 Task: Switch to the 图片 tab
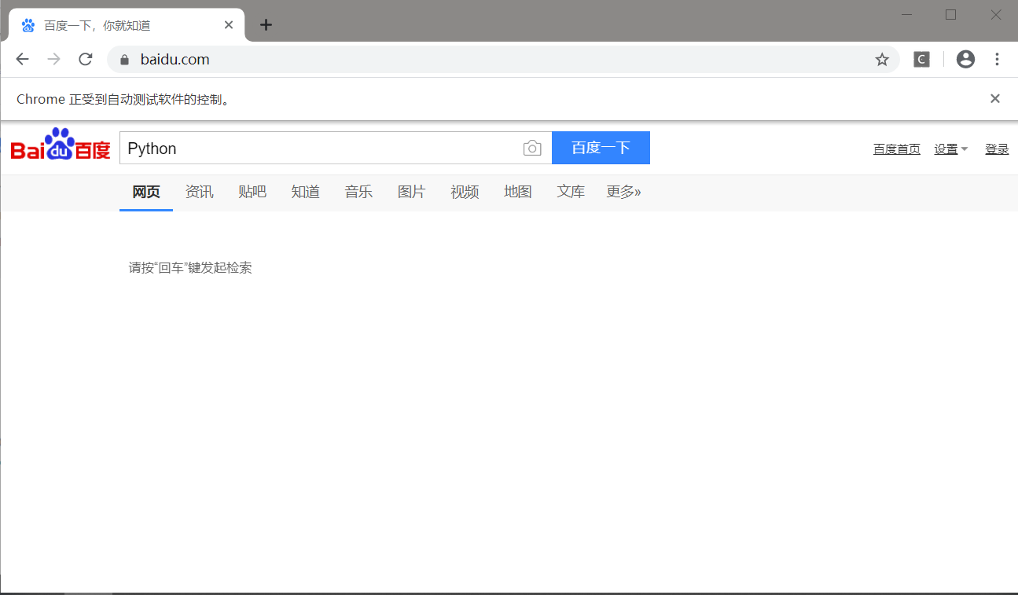tap(412, 191)
